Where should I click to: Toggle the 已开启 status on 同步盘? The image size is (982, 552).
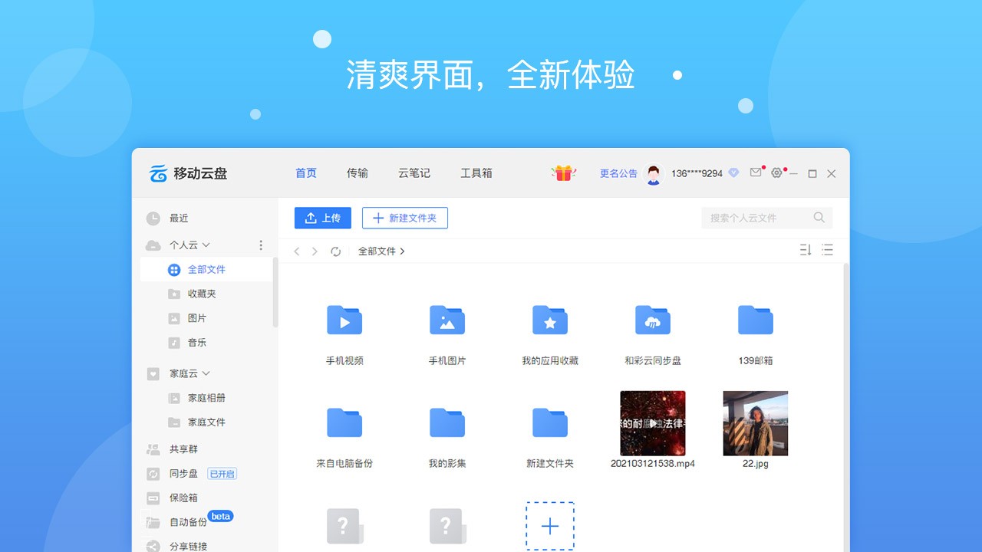point(222,473)
